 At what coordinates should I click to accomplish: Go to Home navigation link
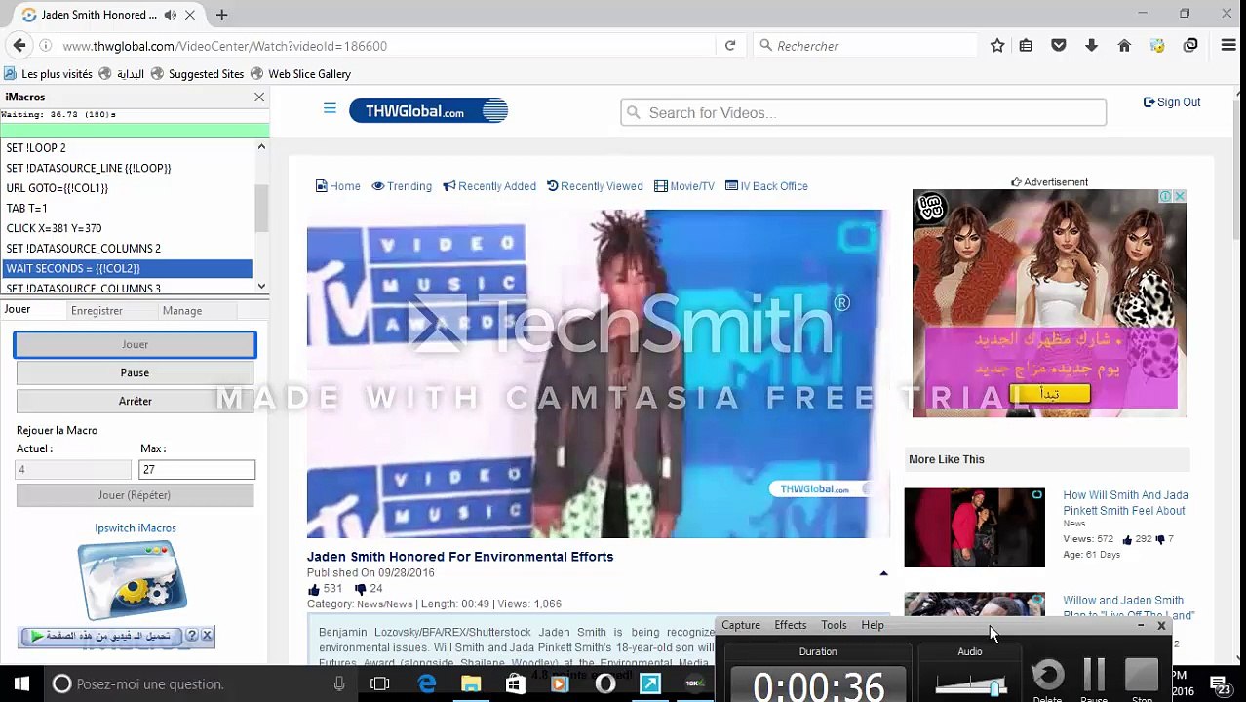(338, 186)
